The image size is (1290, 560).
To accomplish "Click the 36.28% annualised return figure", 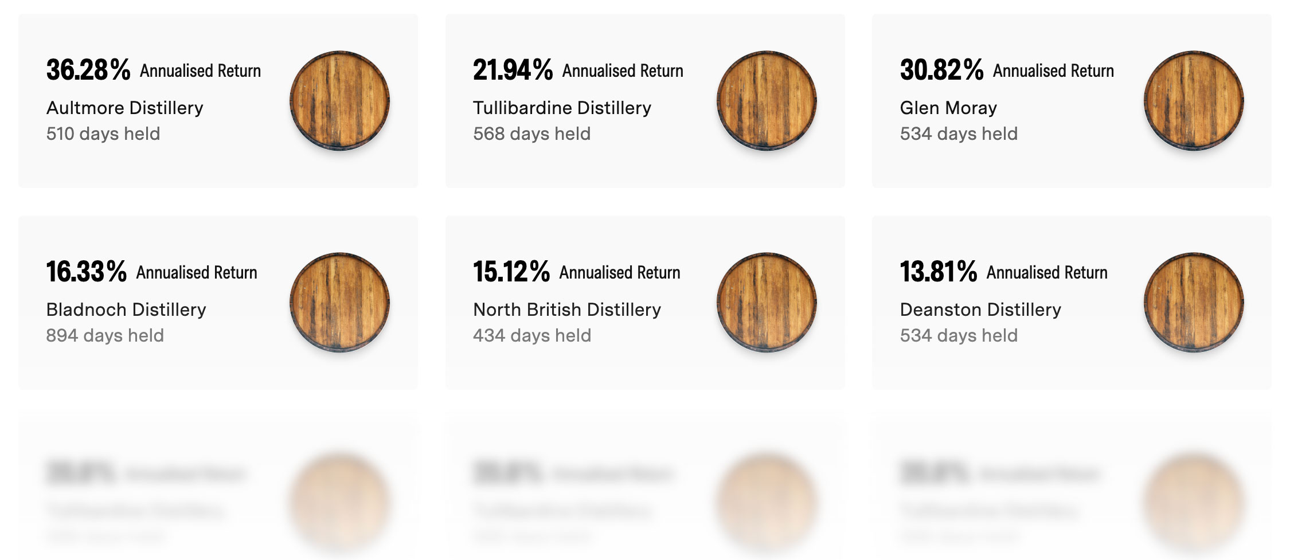I will [88, 70].
